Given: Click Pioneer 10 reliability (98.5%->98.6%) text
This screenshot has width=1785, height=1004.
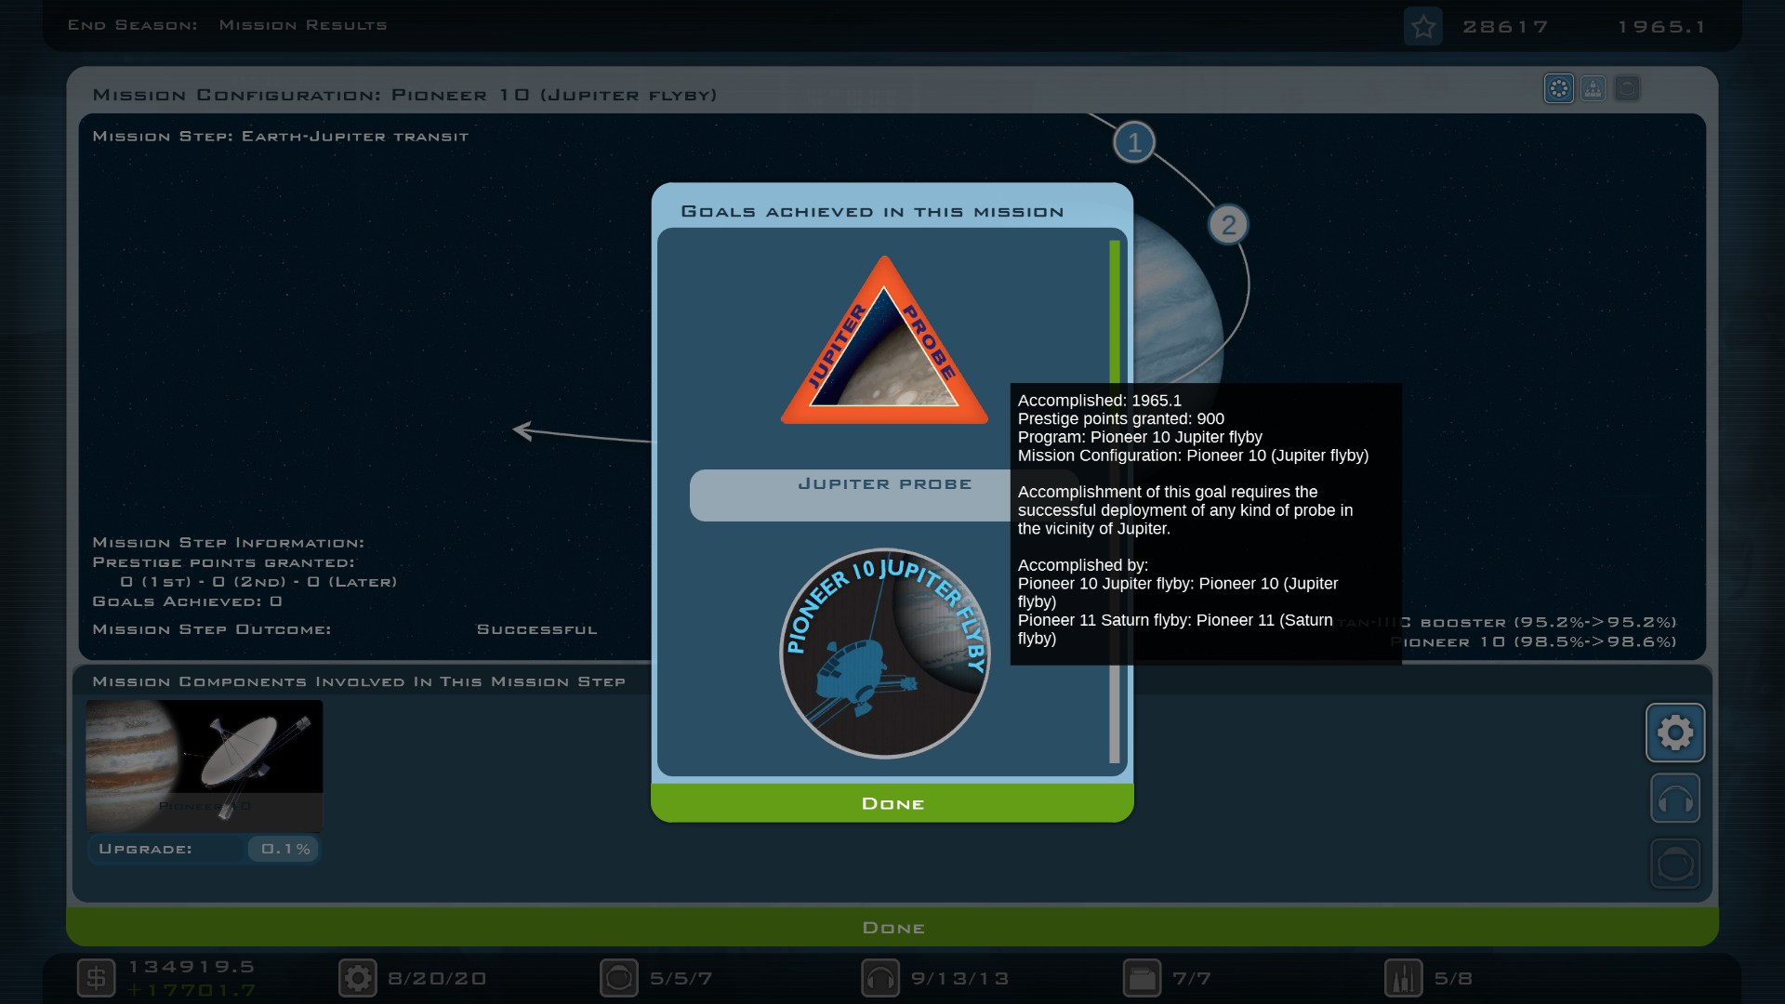Looking at the screenshot, I should pyautogui.click(x=1534, y=641).
